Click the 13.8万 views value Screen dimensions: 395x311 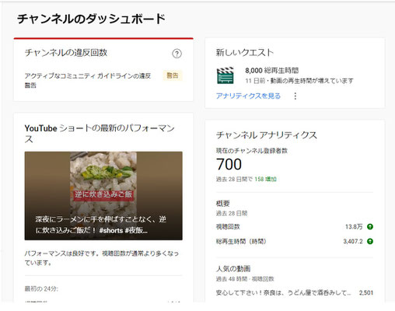(354, 227)
